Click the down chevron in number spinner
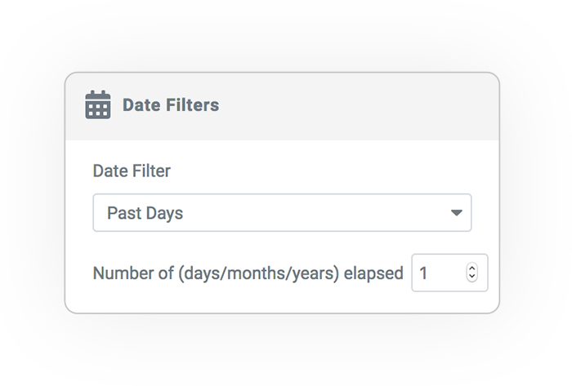 472,276
